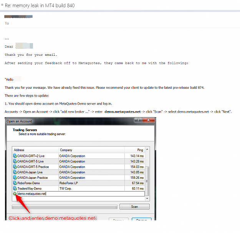This screenshot has height=233, width=240.
Task: Select the TradersWay-Demo server row
Action: click(78, 188)
